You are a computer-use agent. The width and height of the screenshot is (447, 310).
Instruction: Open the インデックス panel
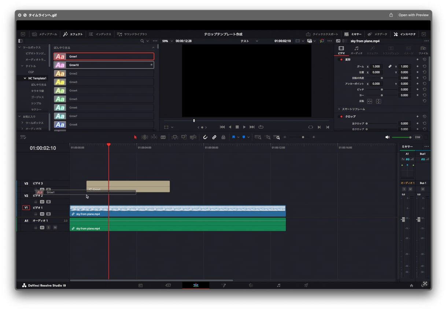100,34
